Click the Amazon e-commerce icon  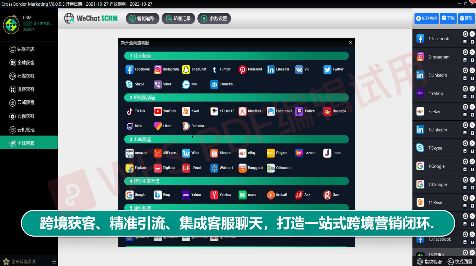tap(129, 153)
